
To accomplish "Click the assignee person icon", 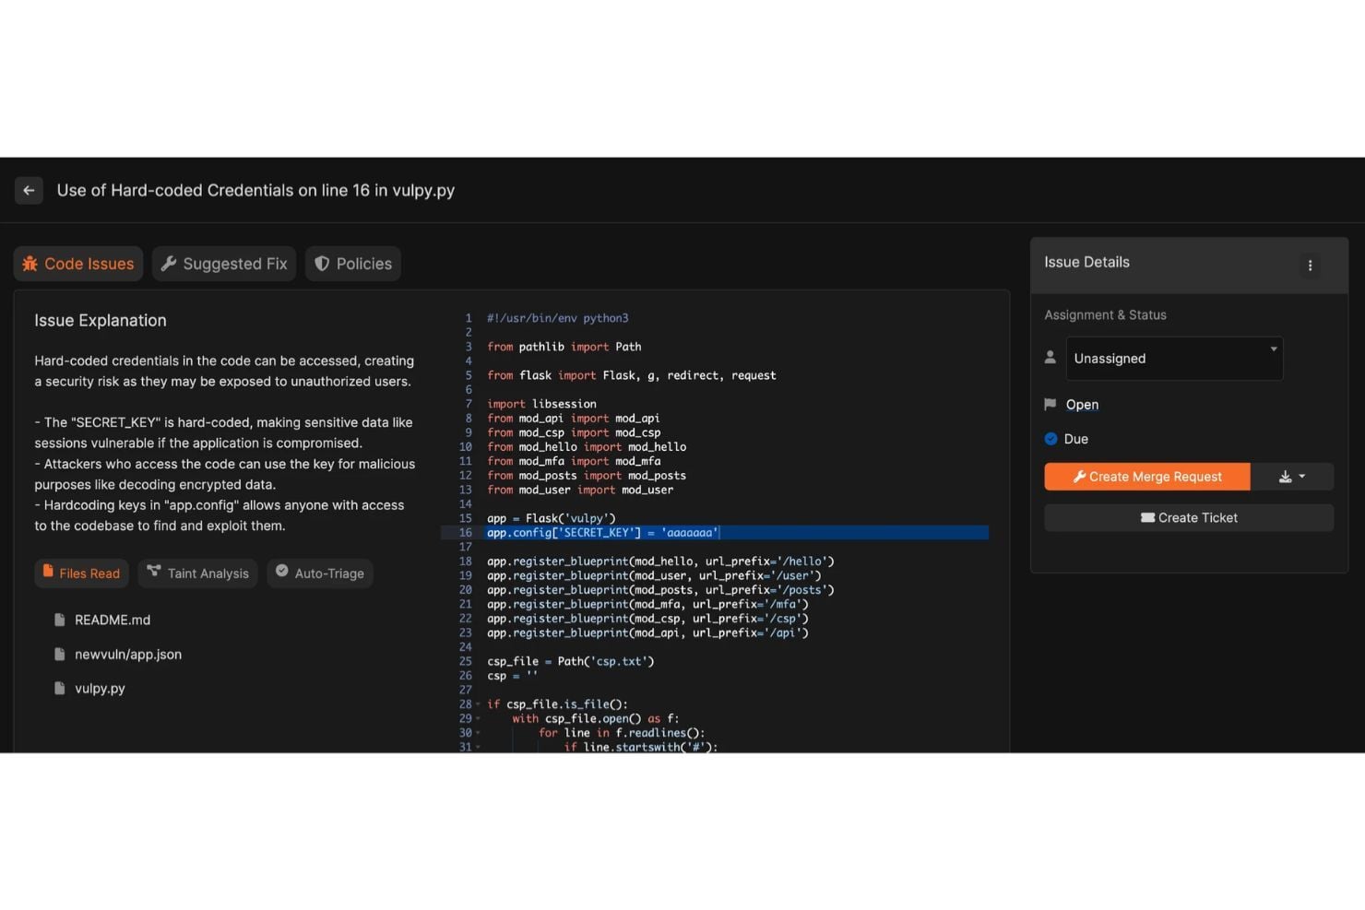I will (1050, 357).
